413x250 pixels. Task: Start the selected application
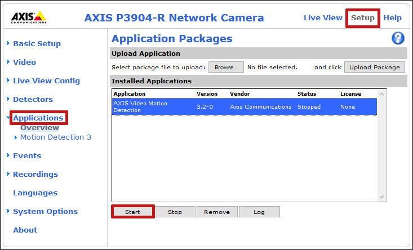(x=132, y=212)
